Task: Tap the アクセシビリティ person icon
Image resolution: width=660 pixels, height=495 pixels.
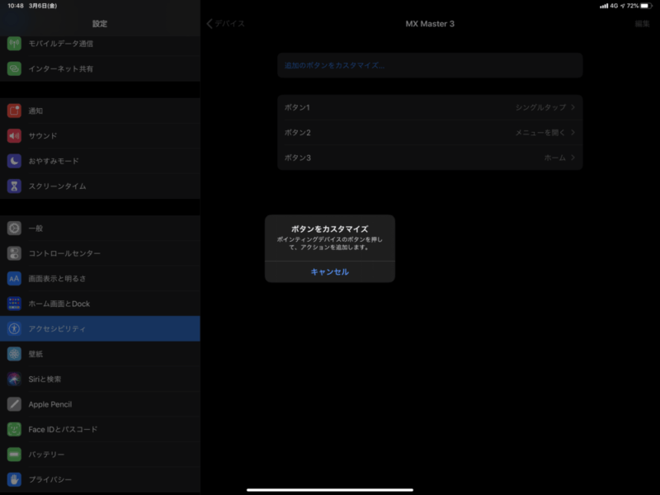Action: coord(14,328)
